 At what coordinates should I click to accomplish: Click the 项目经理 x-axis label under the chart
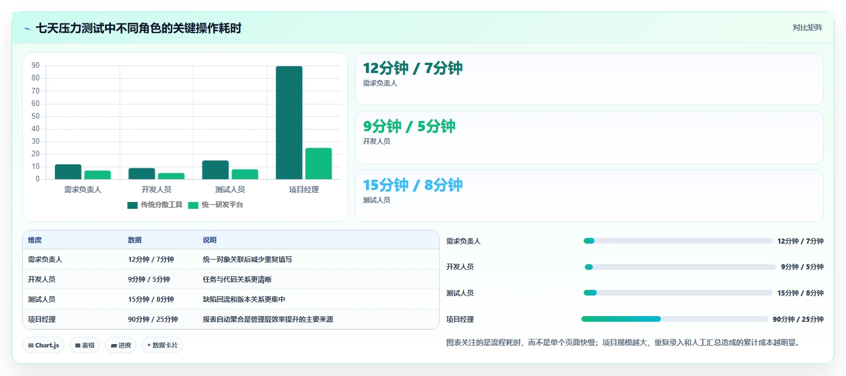[304, 189]
